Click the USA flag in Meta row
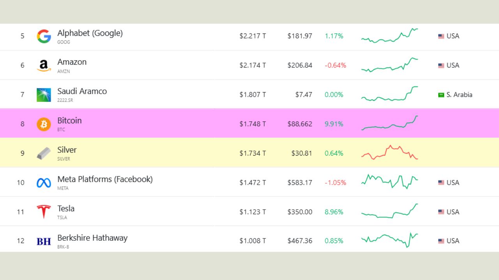 click(x=441, y=182)
